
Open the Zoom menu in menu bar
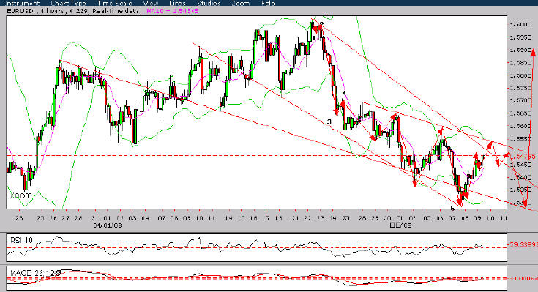240,3
